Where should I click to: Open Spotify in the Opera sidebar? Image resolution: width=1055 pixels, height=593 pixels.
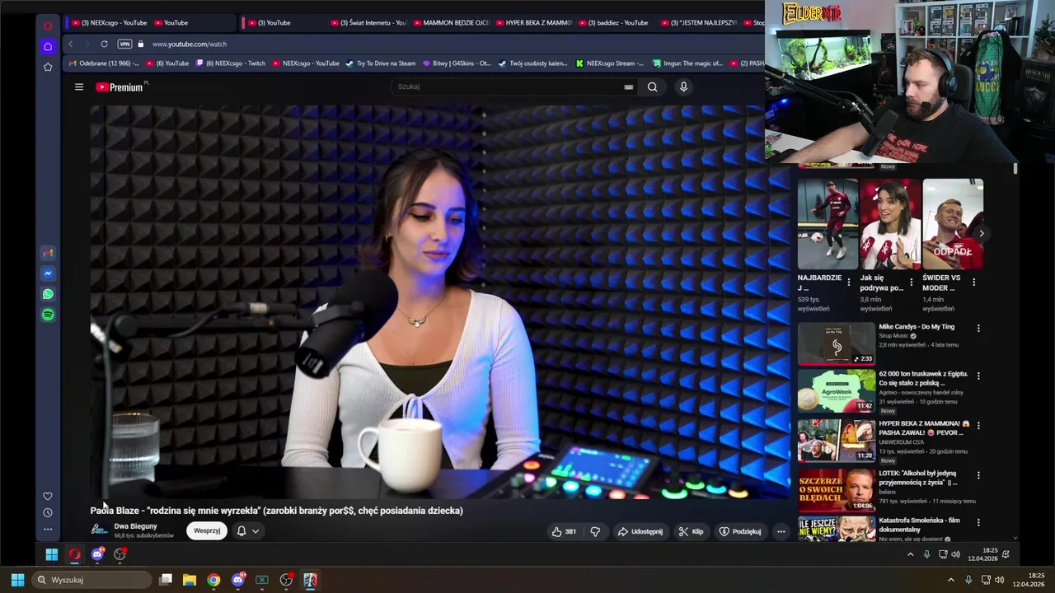(x=48, y=315)
